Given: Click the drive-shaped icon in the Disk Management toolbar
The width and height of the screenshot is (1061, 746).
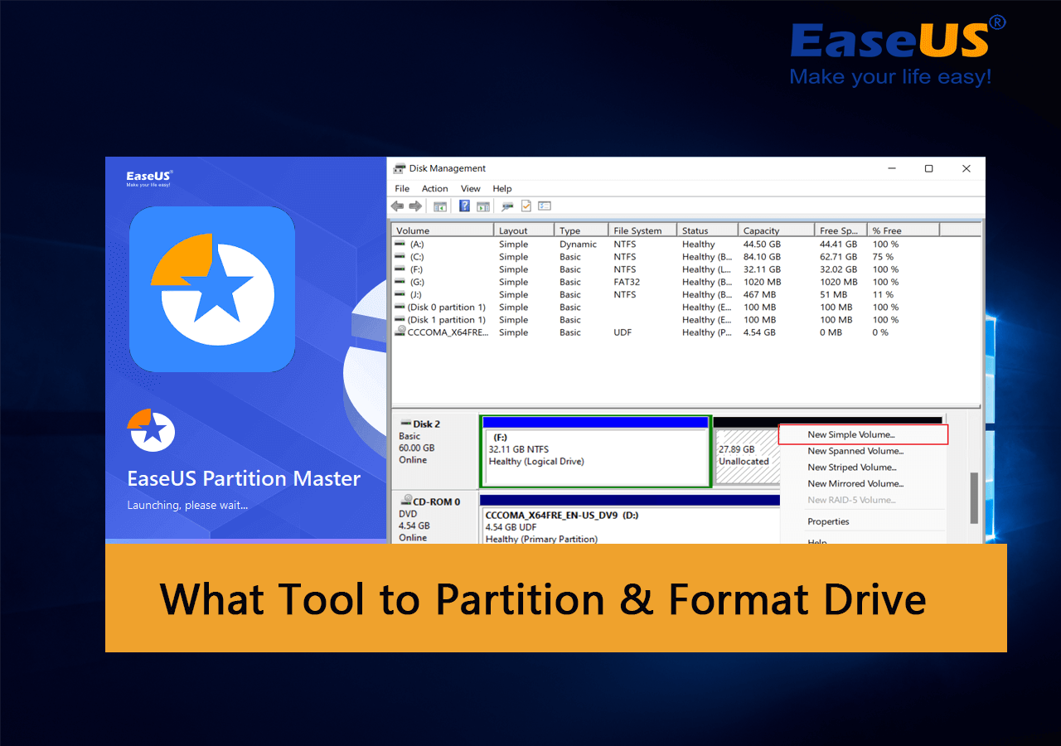Looking at the screenshot, I should [x=507, y=206].
